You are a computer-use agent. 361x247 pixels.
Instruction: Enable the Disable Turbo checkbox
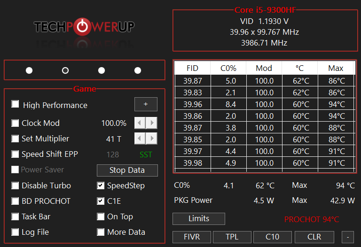pyautogui.click(x=15, y=185)
